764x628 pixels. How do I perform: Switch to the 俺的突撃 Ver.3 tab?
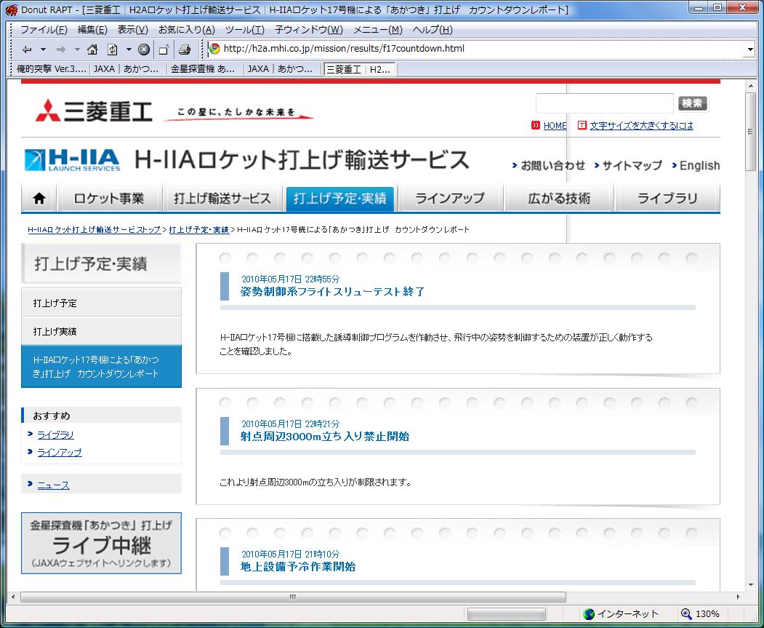click(51, 69)
